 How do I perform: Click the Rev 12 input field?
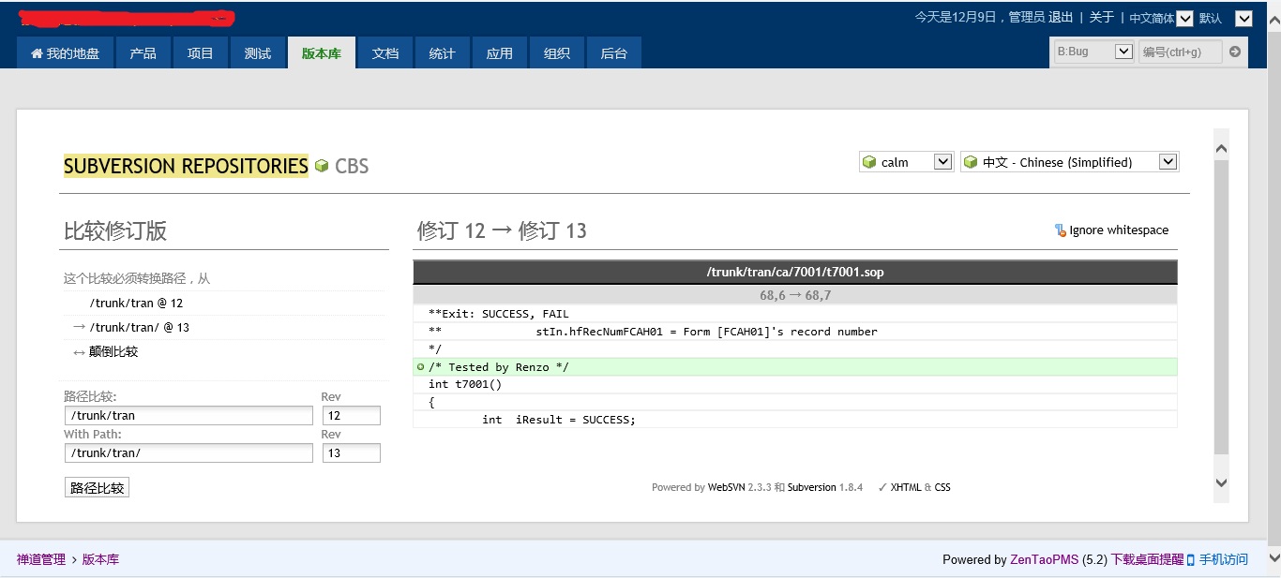pos(351,415)
